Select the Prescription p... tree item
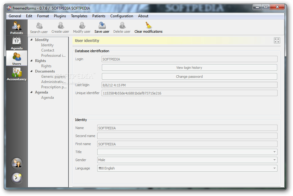The width and height of the screenshot is (293, 196). coord(54,87)
